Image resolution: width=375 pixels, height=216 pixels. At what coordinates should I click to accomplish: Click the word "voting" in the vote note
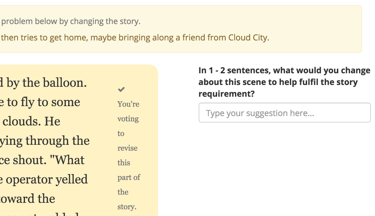coord(128,119)
